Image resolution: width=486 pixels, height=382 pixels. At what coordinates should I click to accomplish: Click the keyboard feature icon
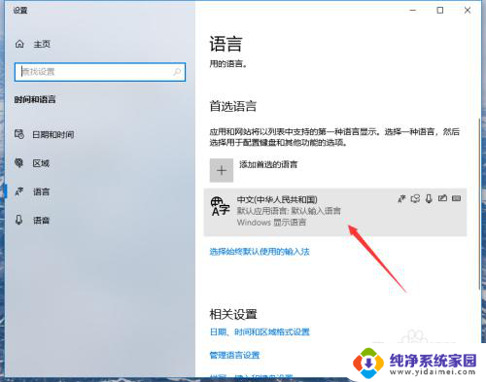point(456,198)
